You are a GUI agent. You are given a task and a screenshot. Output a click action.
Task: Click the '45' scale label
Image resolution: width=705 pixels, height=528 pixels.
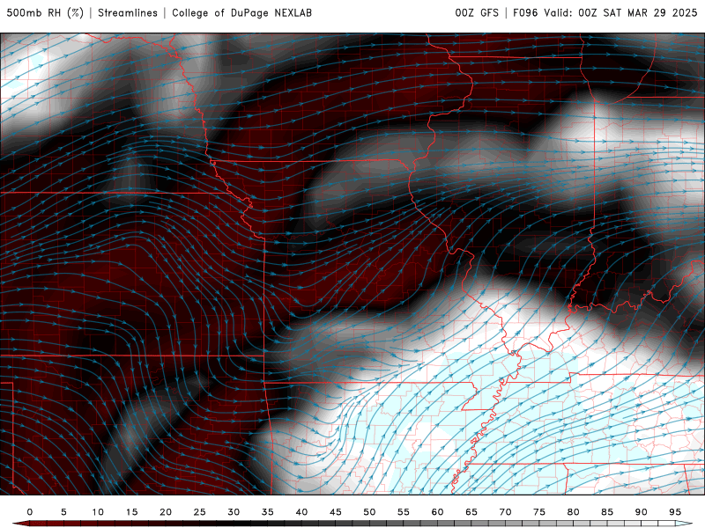pos(336,512)
